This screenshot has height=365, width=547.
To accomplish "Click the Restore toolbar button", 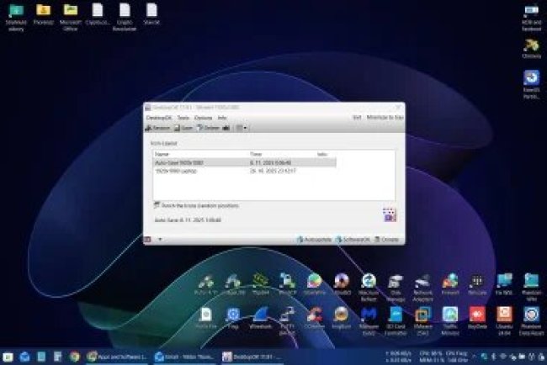I will click(x=157, y=128).
